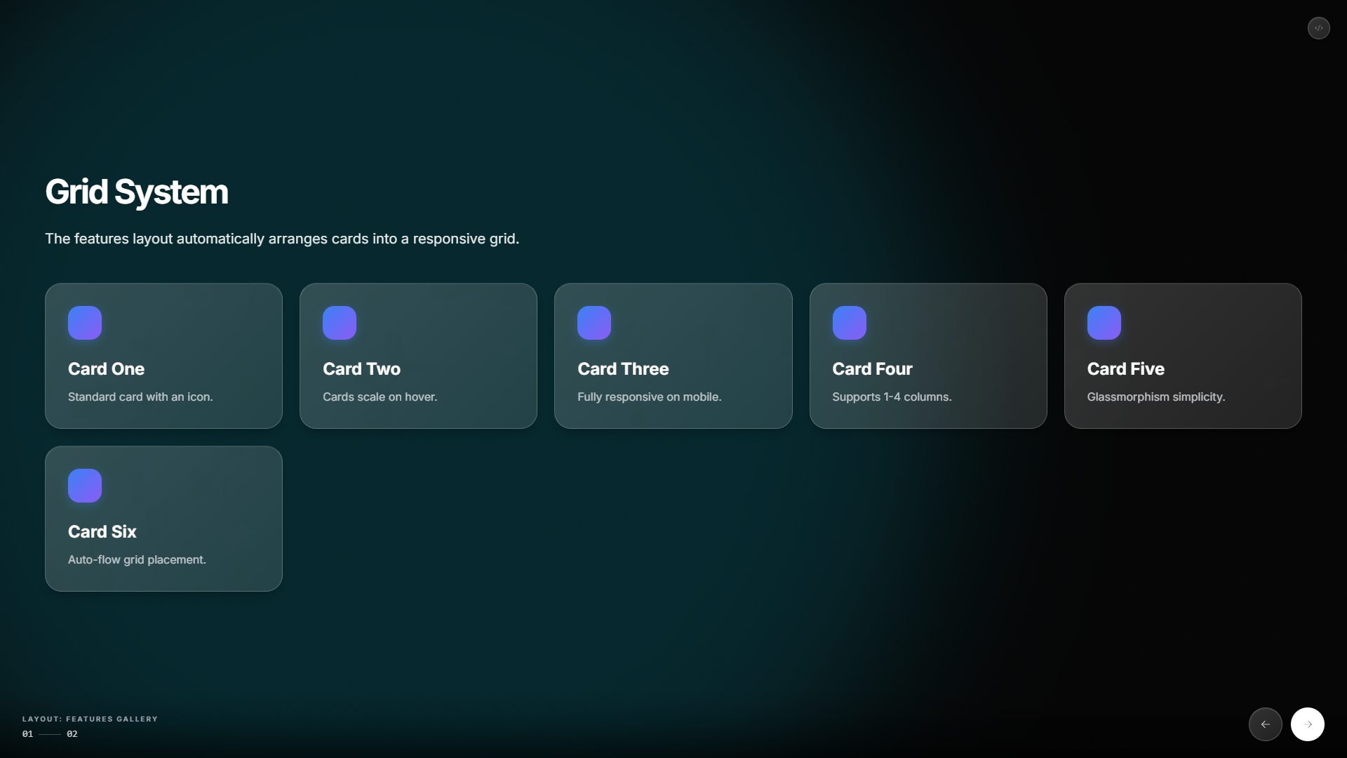Click the blue icon on Card Four
The width and height of the screenshot is (1347, 758).
[x=849, y=323]
